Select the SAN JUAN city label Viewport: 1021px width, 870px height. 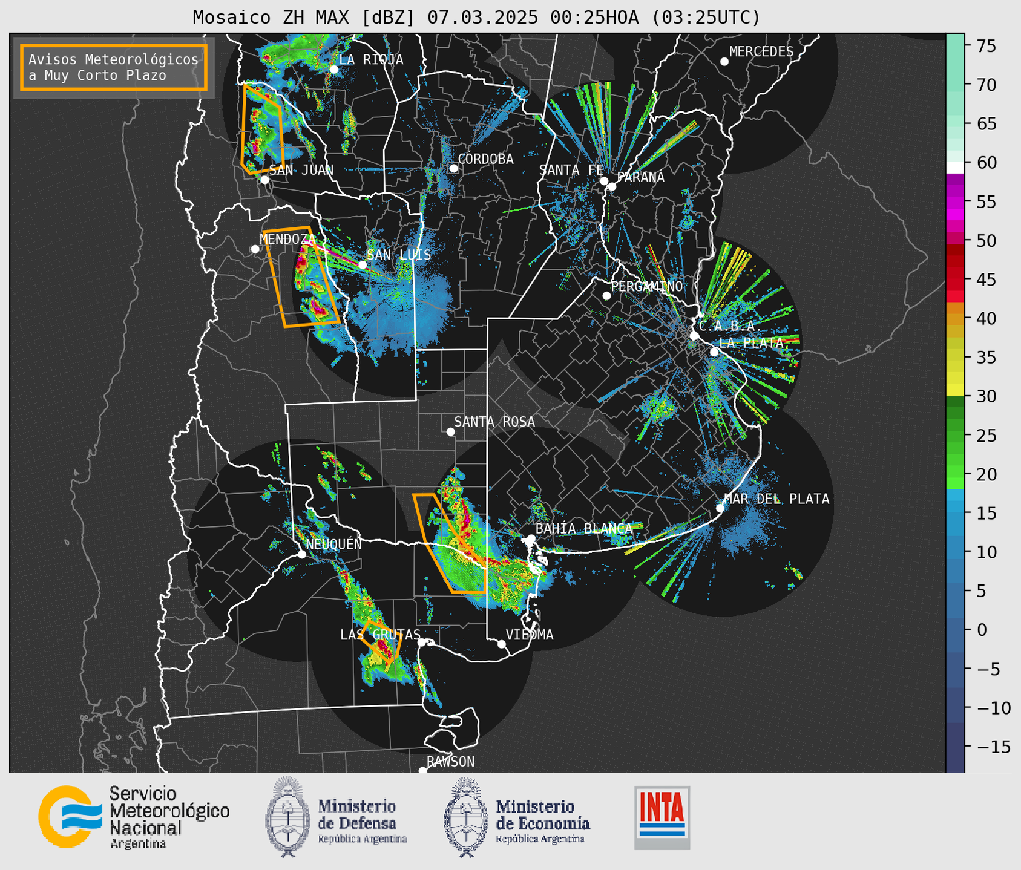click(301, 170)
